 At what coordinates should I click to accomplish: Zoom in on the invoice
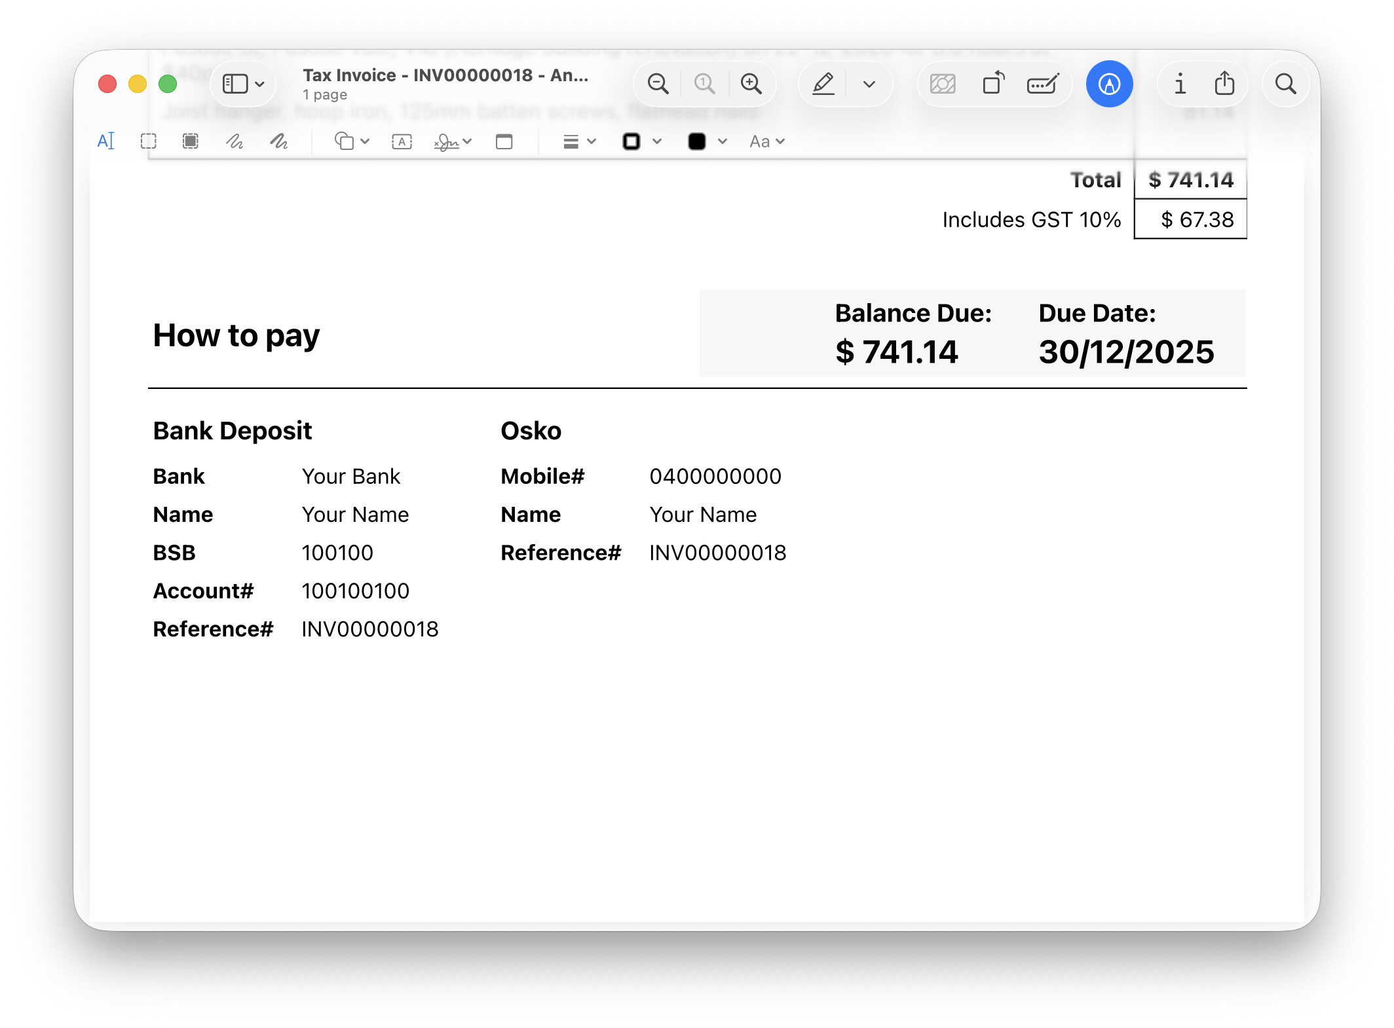click(x=752, y=84)
